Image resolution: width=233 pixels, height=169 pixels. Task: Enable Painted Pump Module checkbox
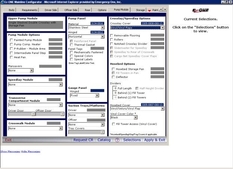[x=11, y=40]
